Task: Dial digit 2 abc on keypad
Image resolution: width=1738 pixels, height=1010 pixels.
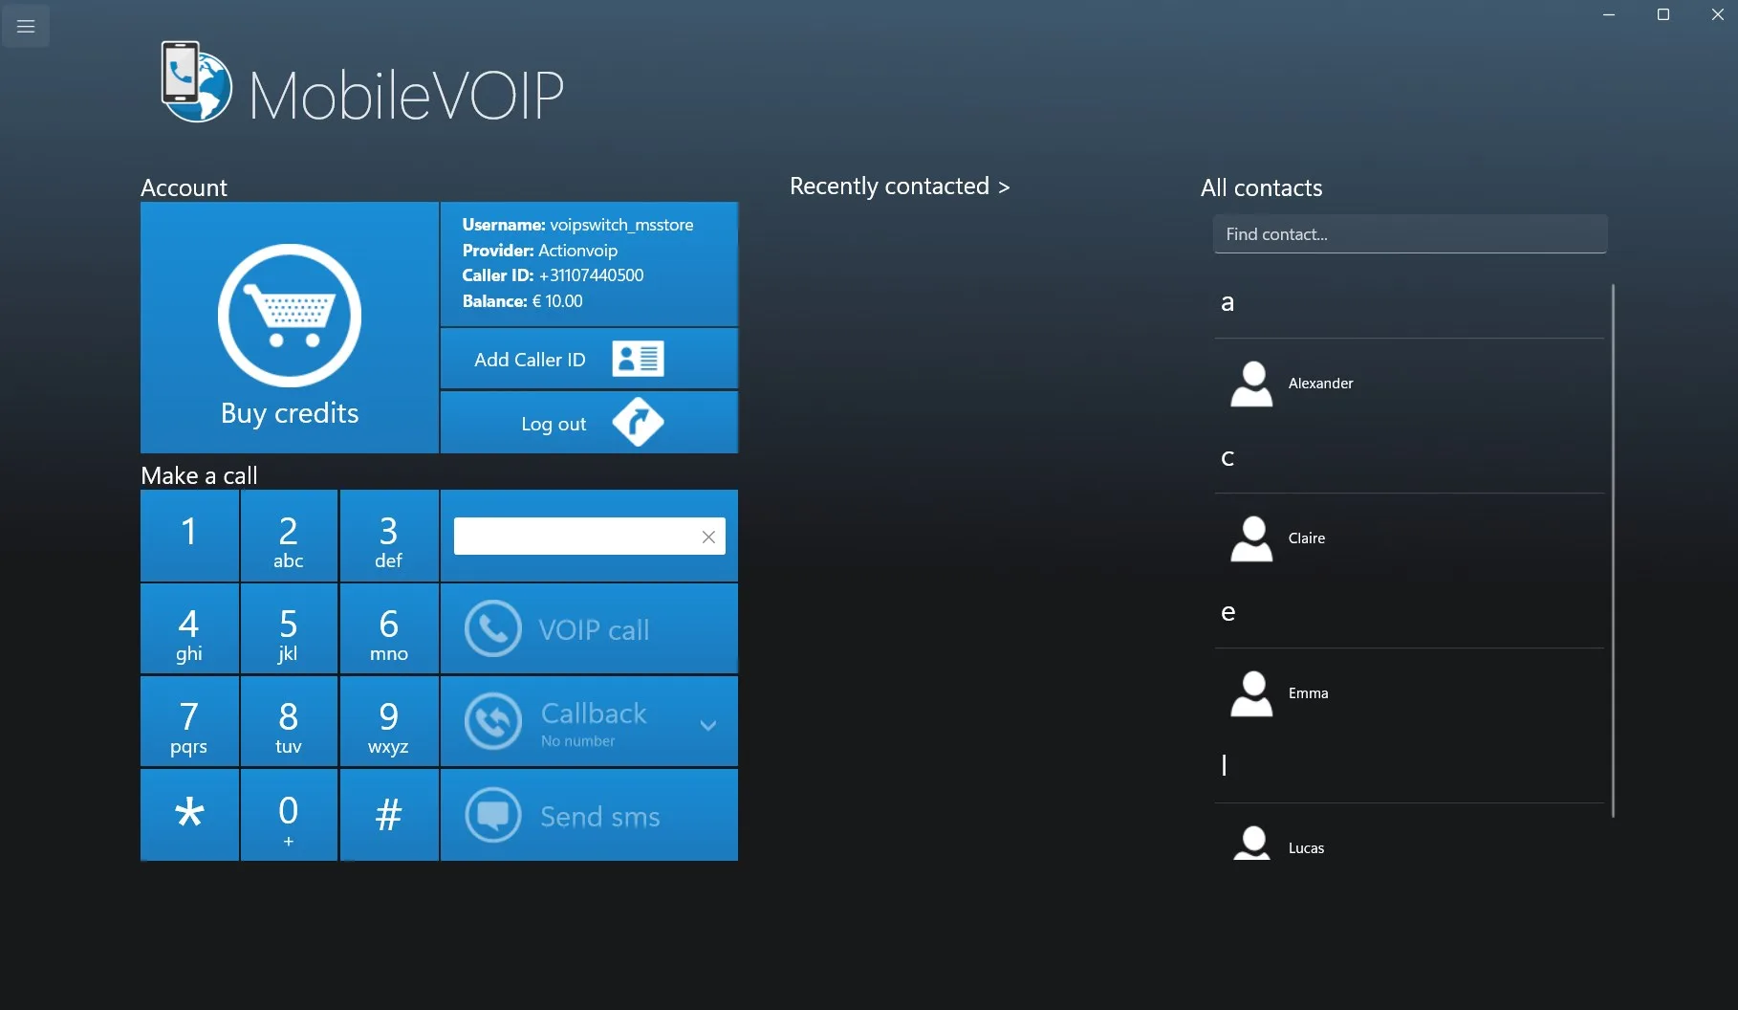Action: (289, 536)
